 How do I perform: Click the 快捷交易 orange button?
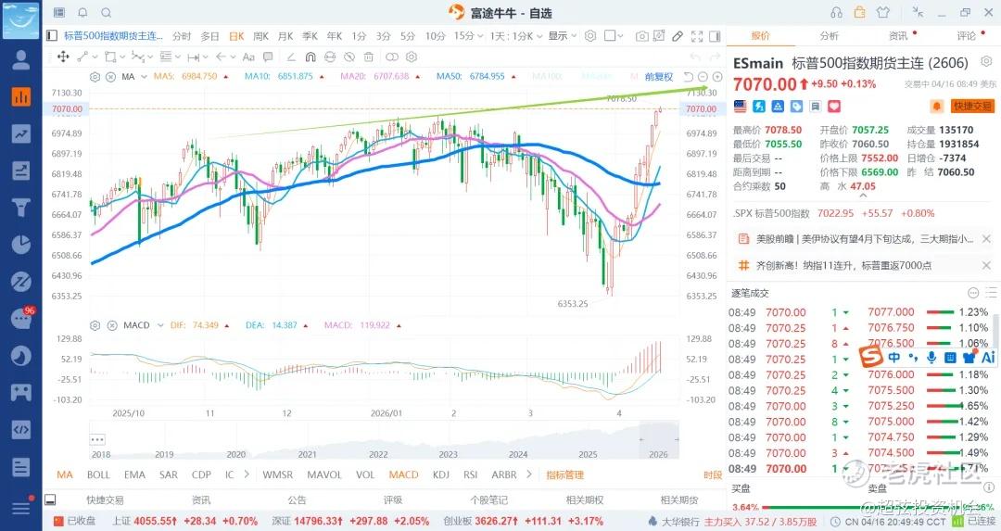coord(972,106)
